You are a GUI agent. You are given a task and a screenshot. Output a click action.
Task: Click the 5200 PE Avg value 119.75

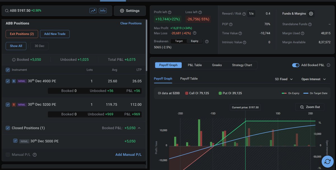(112, 105)
